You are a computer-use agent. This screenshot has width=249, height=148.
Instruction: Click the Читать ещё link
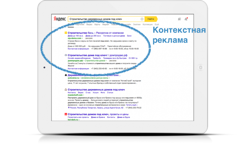132,105
